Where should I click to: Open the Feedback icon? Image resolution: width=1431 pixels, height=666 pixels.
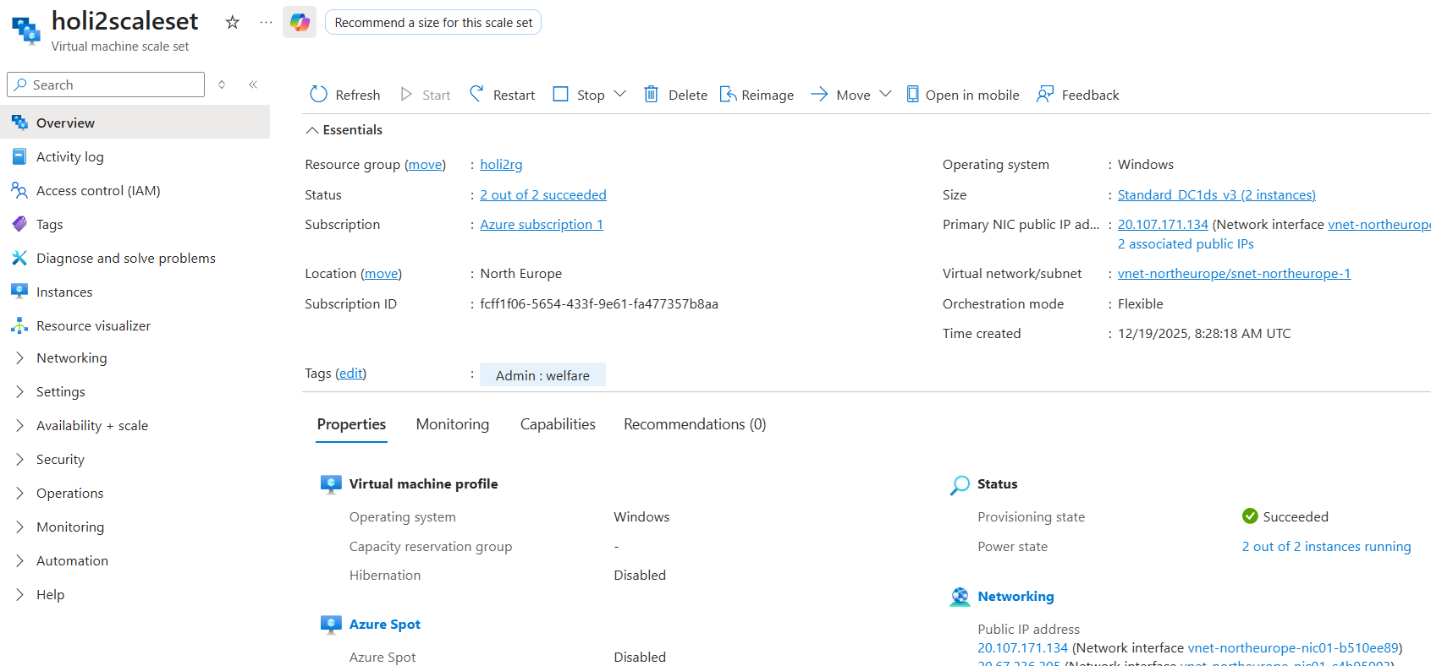(1045, 94)
